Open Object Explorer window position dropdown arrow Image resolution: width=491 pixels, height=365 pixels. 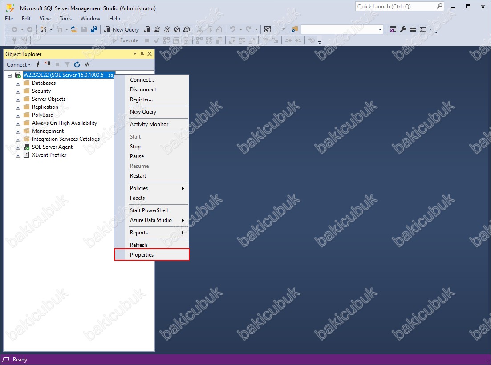pyautogui.click(x=135, y=54)
